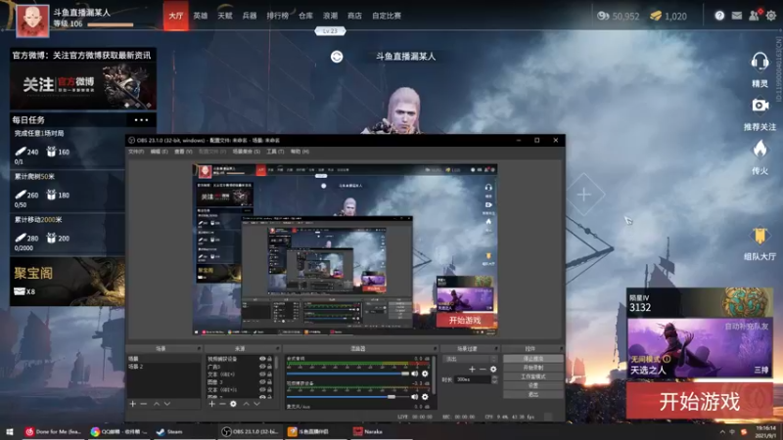Open OBS 场景集合(S) menu
Viewport: 783px width, 440px height.
[247, 152]
